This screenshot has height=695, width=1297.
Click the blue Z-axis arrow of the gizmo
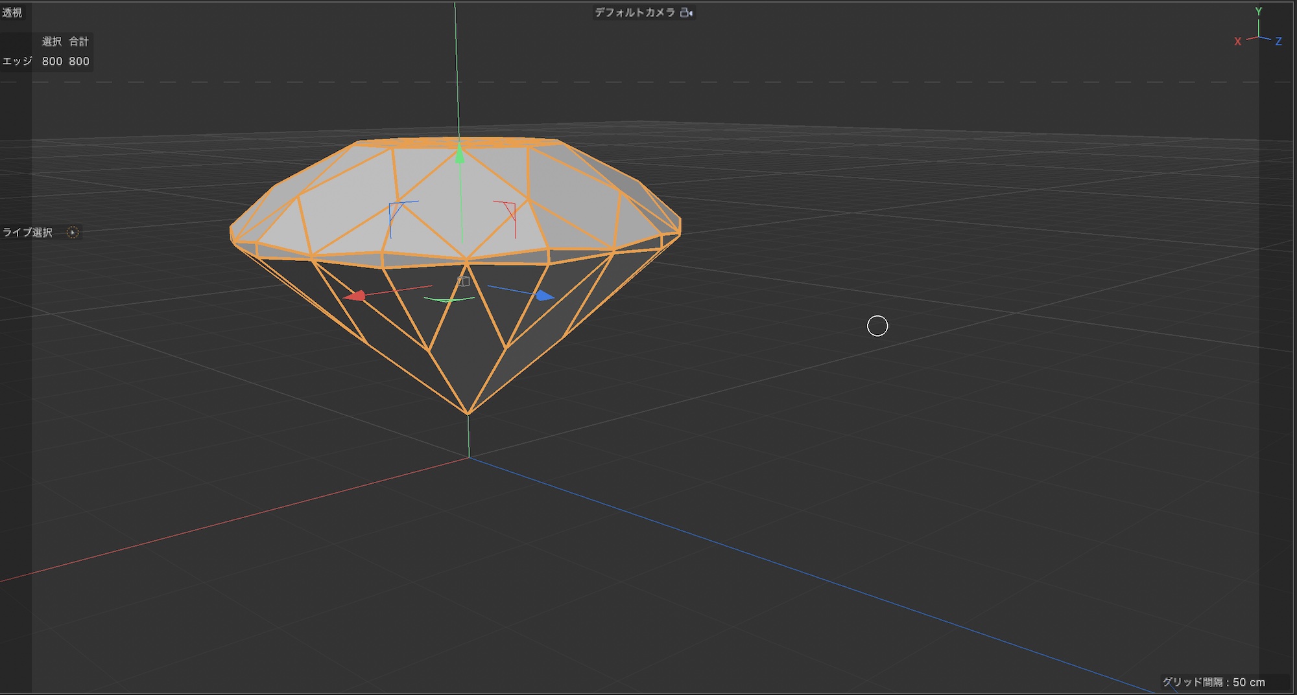coord(543,295)
